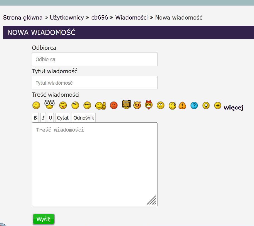Focus the Odbiorca recipient field
The height and width of the screenshot is (226, 254).
pos(95,59)
